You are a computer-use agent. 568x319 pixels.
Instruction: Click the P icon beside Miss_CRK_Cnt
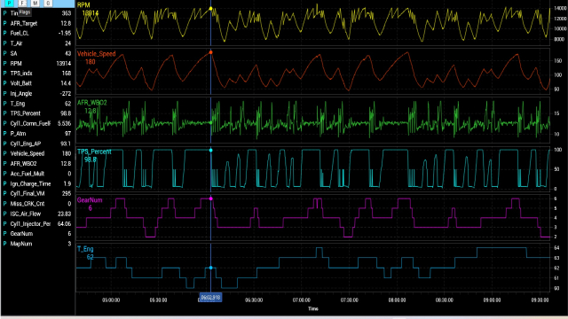[x=4, y=204]
